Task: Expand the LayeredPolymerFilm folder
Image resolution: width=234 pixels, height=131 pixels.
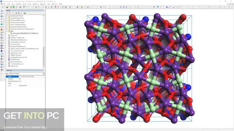Action: click(7, 18)
